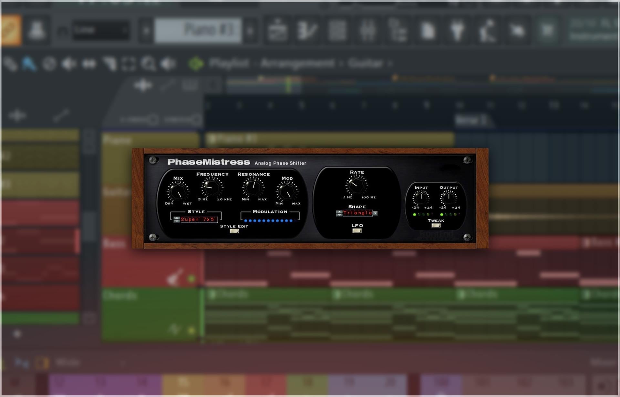Toggle the LFO switch
Screen dimensions: 620x397
pyautogui.click(x=357, y=230)
